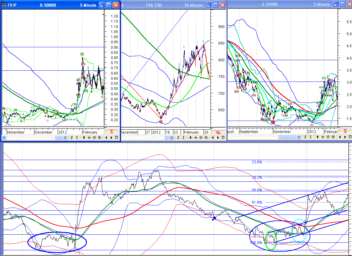Zoom out with minus icon in the 2.31000 chart
352x256 pixels.
[x=328, y=137]
